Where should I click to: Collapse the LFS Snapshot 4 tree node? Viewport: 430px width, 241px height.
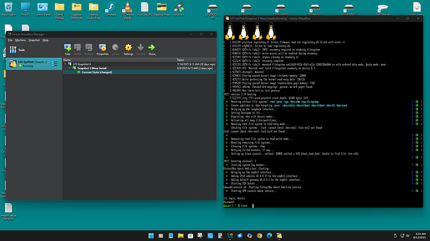pos(65,64)
